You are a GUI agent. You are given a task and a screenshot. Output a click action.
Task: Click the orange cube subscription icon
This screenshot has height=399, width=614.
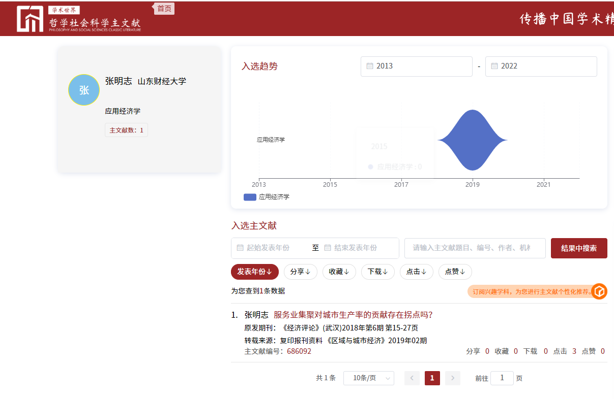click(599, 291)
